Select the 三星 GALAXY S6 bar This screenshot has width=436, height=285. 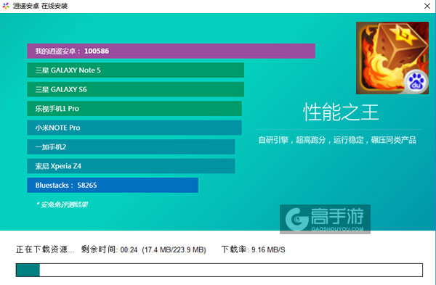(135, 89)
